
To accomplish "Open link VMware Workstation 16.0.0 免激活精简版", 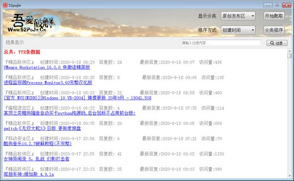I will pyautogui.click(x=47, y=67).
